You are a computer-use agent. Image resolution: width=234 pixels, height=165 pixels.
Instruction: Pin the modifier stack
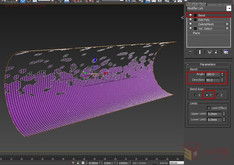[190, 52]
